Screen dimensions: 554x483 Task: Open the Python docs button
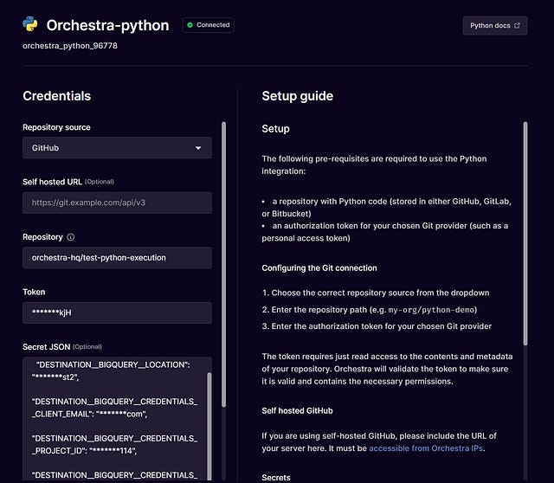[x=495, y=25]
